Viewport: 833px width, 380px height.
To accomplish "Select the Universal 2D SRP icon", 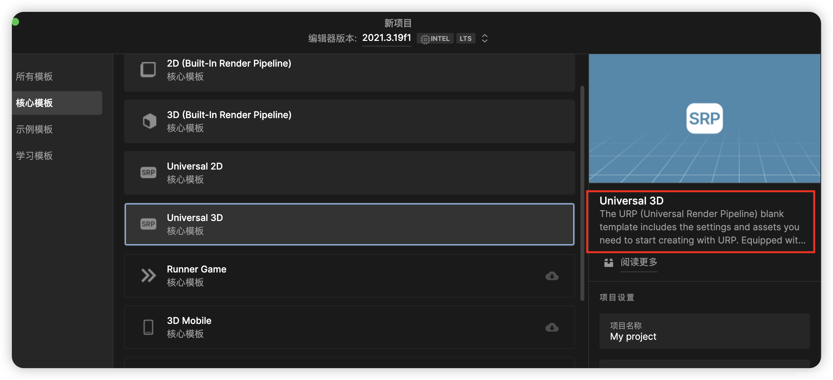I will click(148, 172).
